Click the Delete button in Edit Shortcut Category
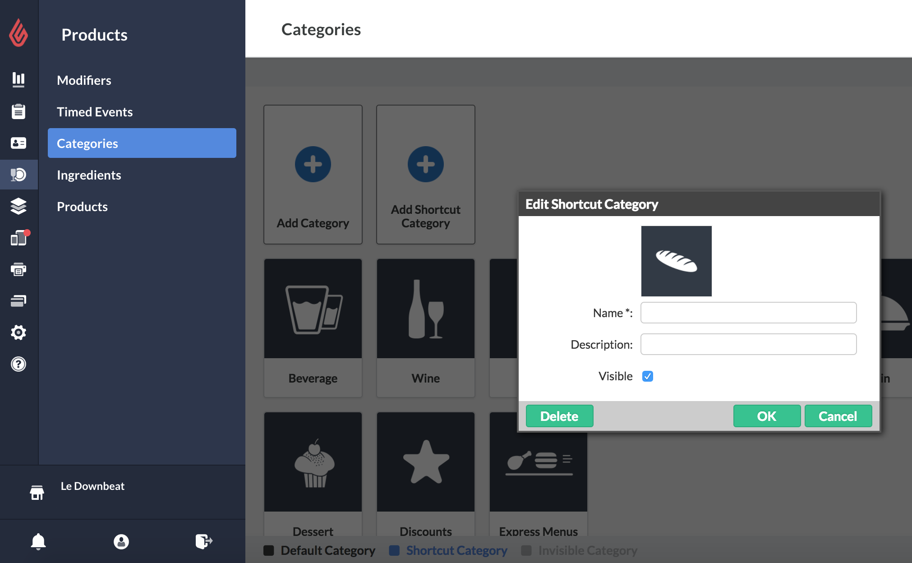 point(559,416)
